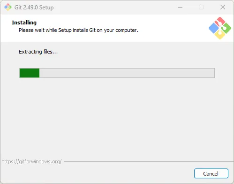Screen dimensions: 234x184
Task: Click the separator line beside the URL
Action: (x=149, y=161)
